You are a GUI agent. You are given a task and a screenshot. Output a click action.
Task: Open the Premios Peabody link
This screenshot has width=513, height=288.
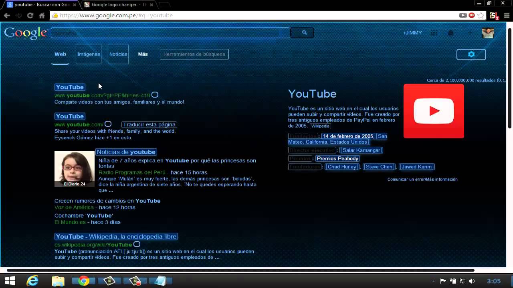pyautogui.click(x=337, y=158)
